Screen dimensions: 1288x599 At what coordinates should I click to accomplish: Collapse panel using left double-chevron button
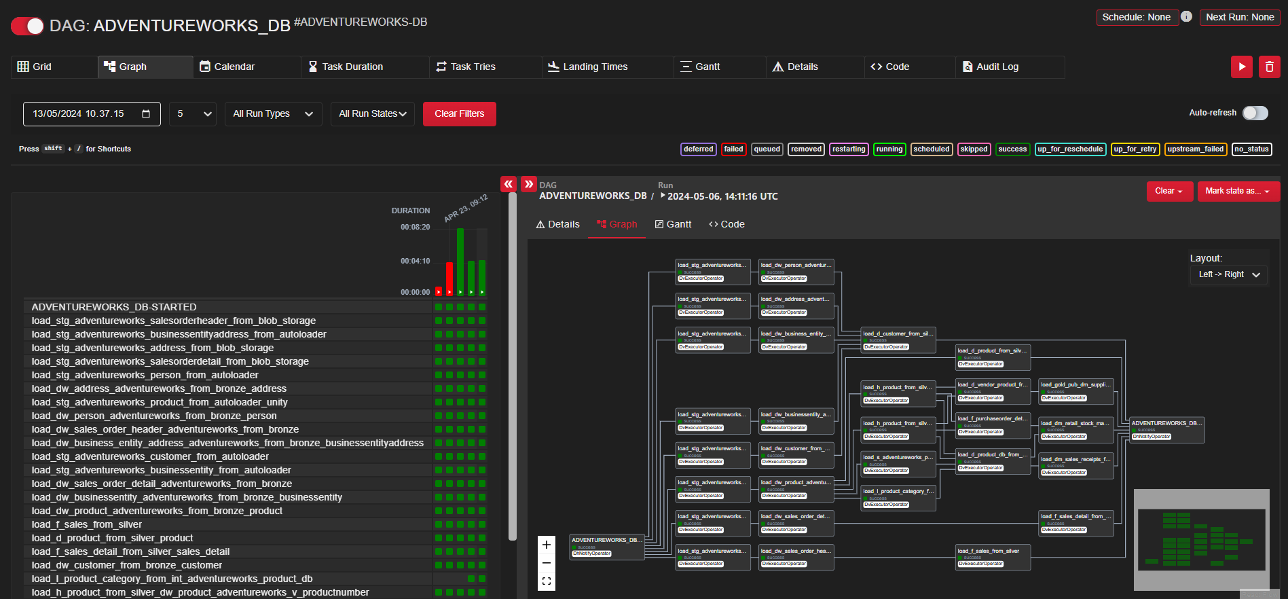pyautogui.click(x=508, y=184)
